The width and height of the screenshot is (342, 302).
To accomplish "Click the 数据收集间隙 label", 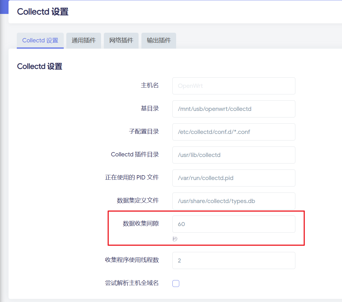I will click(x=141, y=224).
